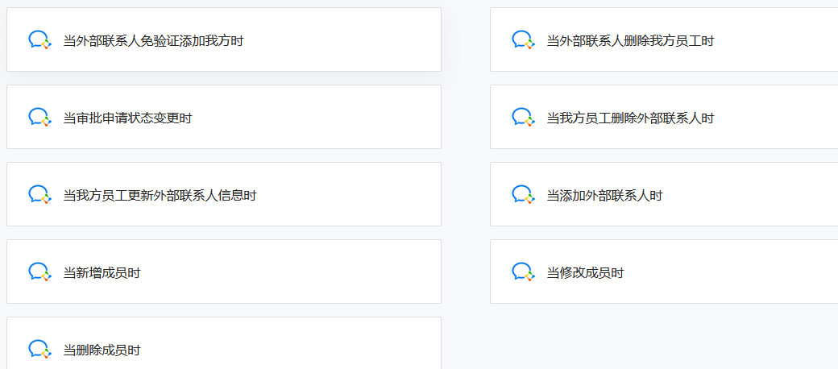Choose the 当修改成员时 trigger label
The height and width of the screenshot is (369, 838).
(x=585, y=273)
